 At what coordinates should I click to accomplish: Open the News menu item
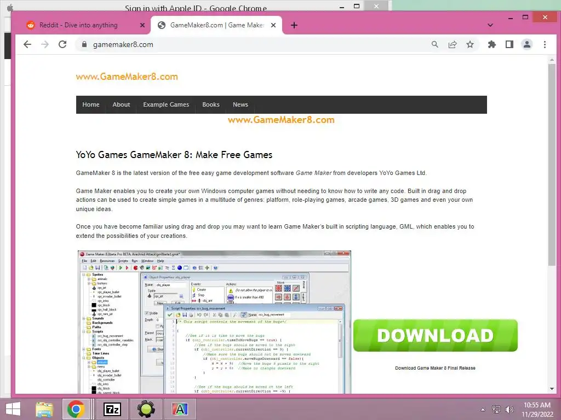241,104
